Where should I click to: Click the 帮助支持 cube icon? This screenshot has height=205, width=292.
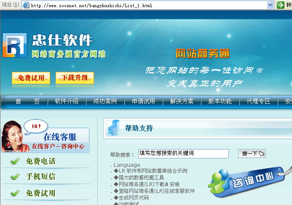point(113,128)
